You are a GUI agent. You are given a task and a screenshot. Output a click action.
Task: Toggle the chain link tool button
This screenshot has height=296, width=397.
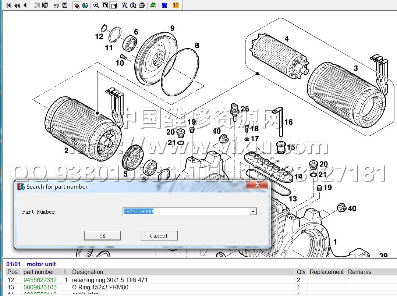click(x=76, y=5)
